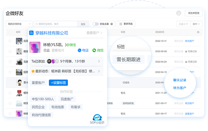Click avatar in the 2022-10-11 row
This screenshot has height=131, width=208.
point(19,41)
